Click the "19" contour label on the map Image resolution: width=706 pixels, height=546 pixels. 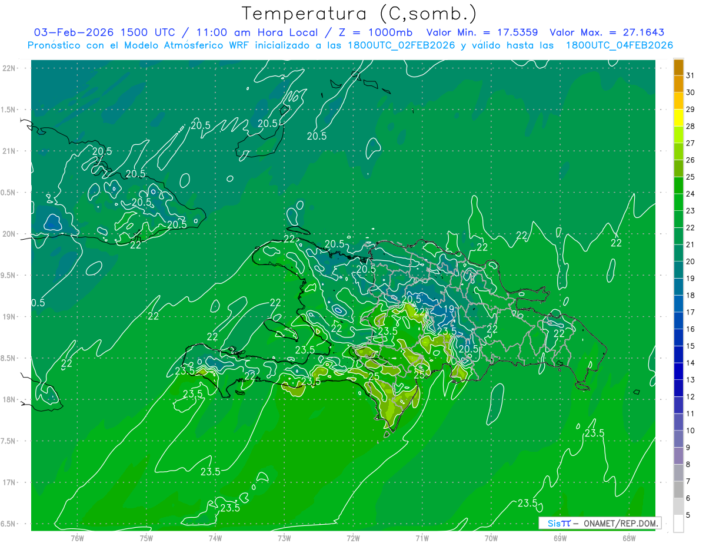pos(449,309)
